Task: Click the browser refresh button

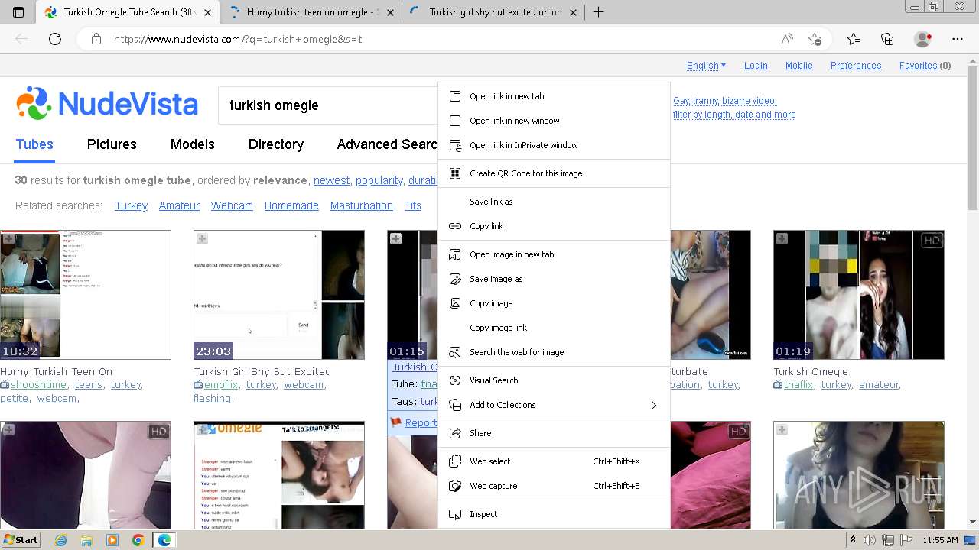Action: [x=55, y=39]
